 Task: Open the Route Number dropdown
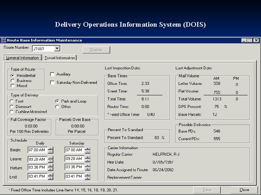click(57, 48)
